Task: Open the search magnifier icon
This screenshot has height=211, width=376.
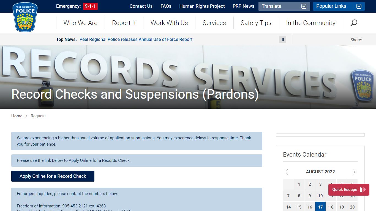Action: pos(354,23)
